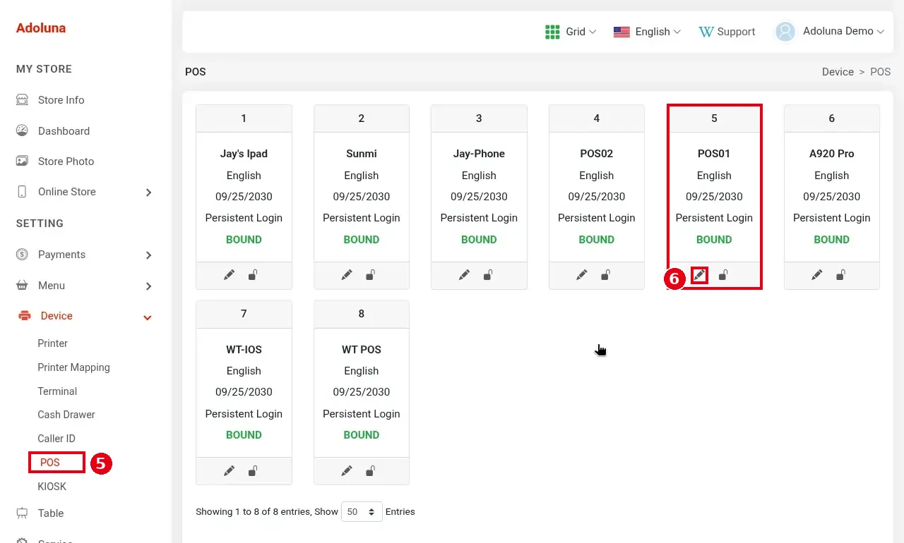Open the Printer settings page
This screenshot has width=904, height=543.
(x=53, y=343)
